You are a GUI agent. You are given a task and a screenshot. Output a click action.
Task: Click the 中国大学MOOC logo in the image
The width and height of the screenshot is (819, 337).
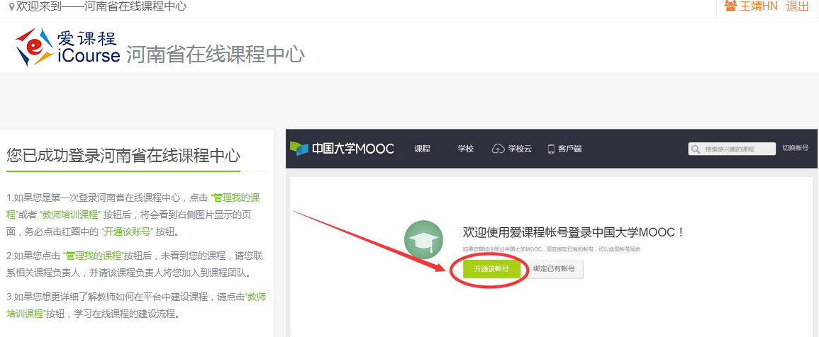pyautogui.click(x=342, y=149)
